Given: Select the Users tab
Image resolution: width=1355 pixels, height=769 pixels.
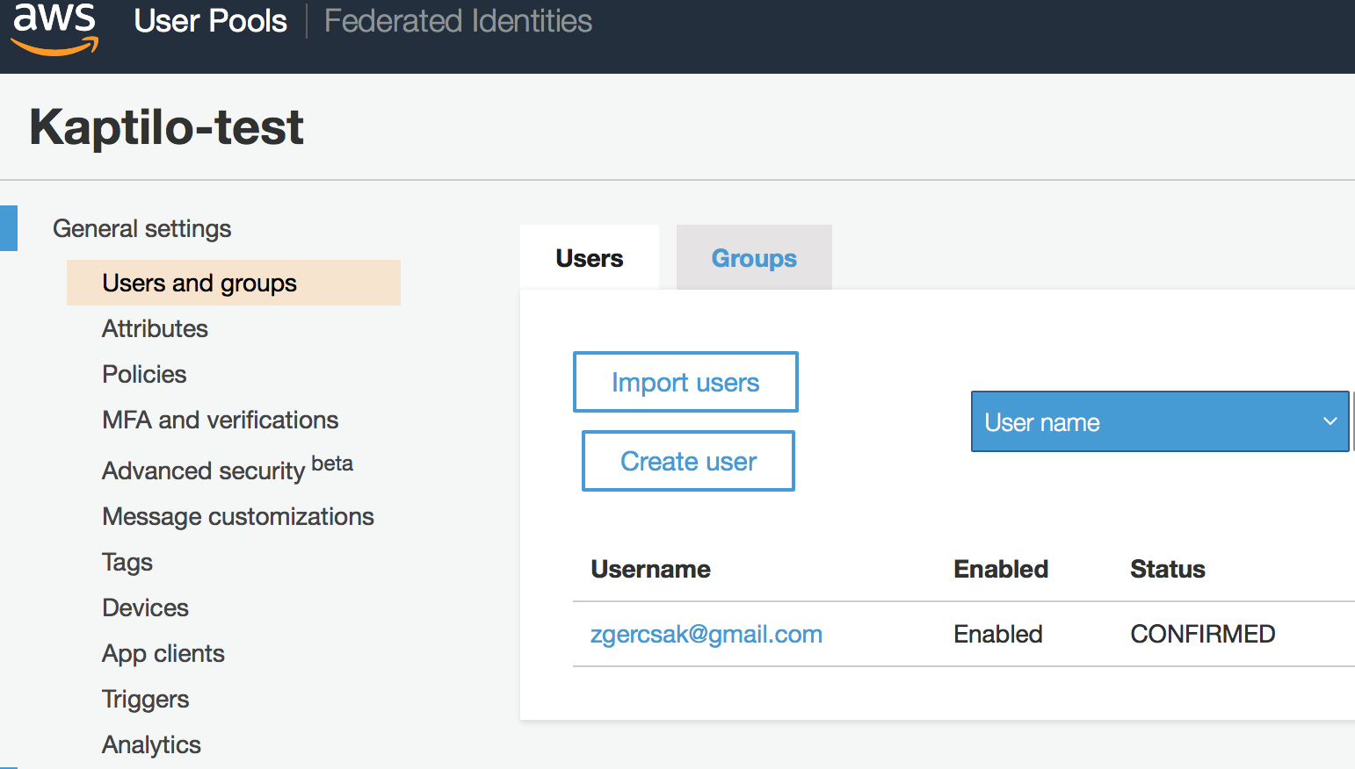Looking at the screenshot, I should [x=589, y=258].
